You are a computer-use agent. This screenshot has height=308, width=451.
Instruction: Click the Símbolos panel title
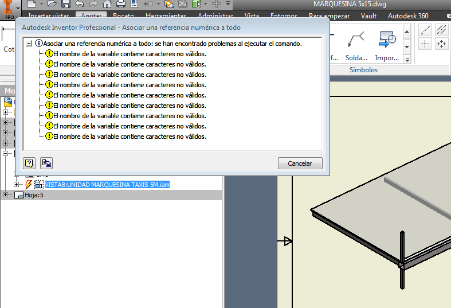[x=363, y=69]
